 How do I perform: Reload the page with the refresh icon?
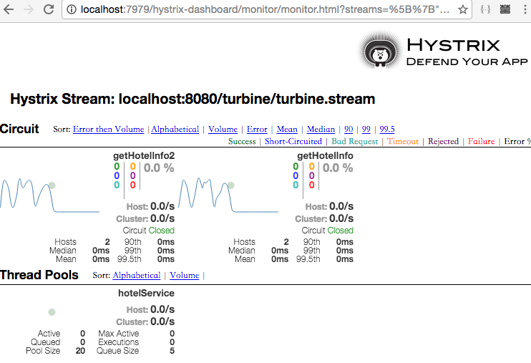[x=49, y=9]
